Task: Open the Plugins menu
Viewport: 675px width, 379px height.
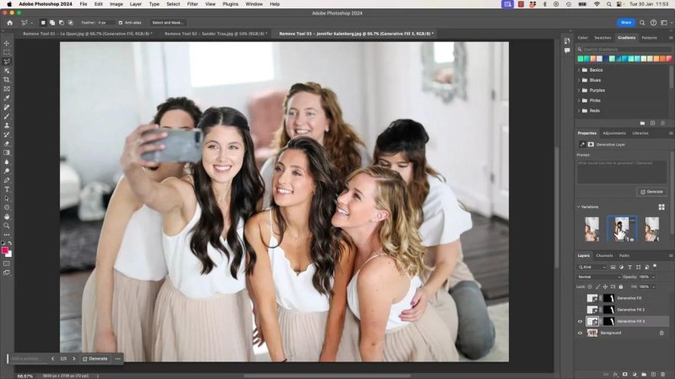Action: pyautogui.click(x=230, y=4)
